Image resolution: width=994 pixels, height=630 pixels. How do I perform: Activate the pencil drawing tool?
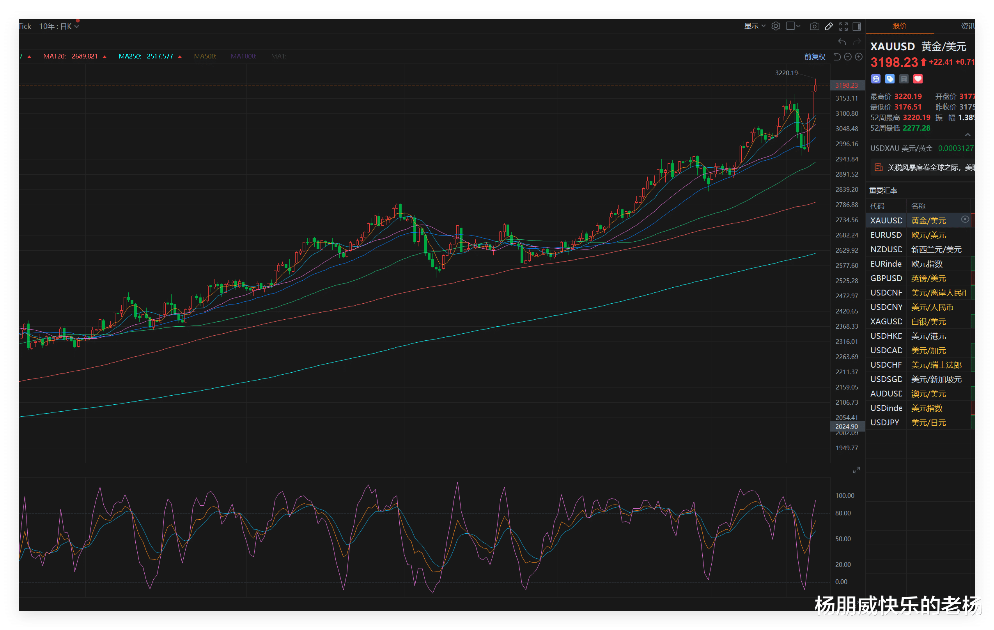829,27
